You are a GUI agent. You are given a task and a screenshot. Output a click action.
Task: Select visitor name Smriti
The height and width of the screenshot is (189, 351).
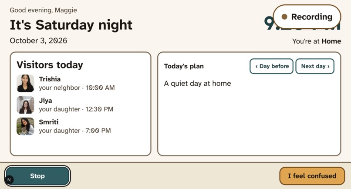click(49, 122)
